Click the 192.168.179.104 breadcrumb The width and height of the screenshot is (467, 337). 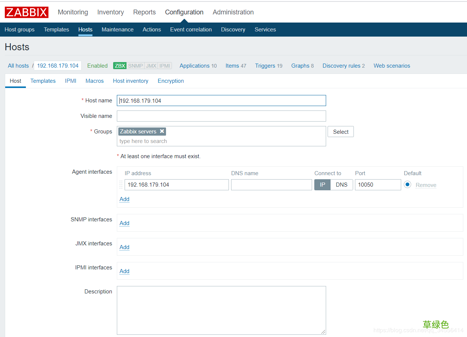pos(58,66)
